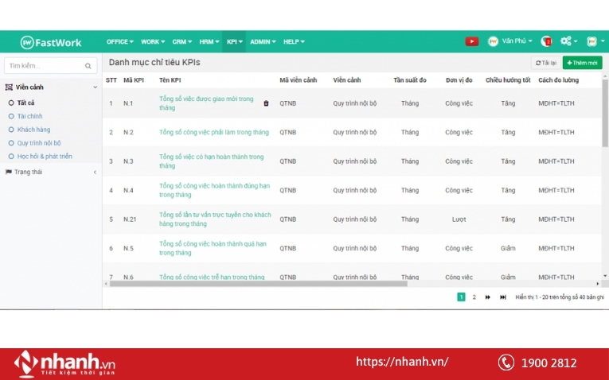Open the settings gears icon
This screenshot has width=609, height=380.
[x=565, y=41]
